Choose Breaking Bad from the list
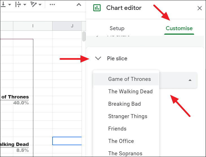The height and width of the screenshot is (157, 206). [126, 104]
